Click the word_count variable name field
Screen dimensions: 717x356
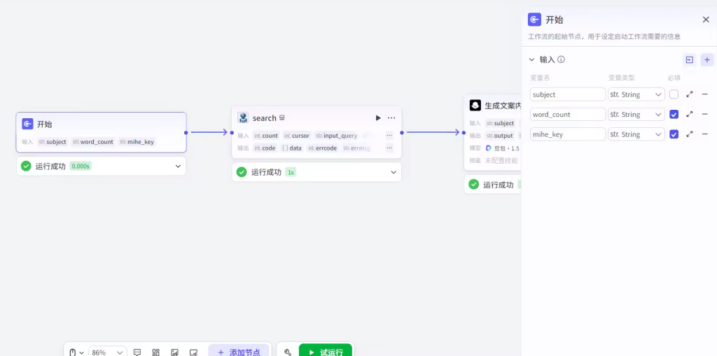click(567, 114)
